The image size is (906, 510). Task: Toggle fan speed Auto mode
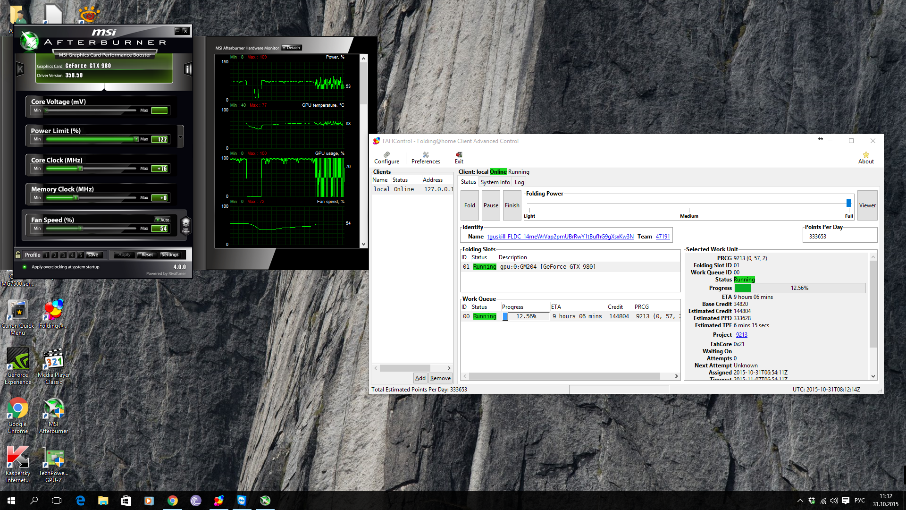pos(163,220)
